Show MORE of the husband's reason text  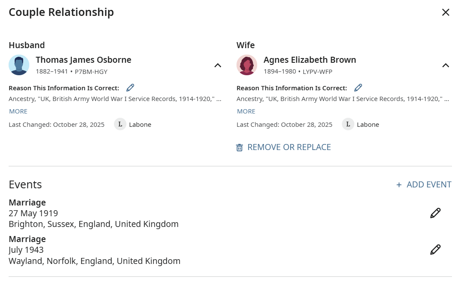click(x=18, y=111)
